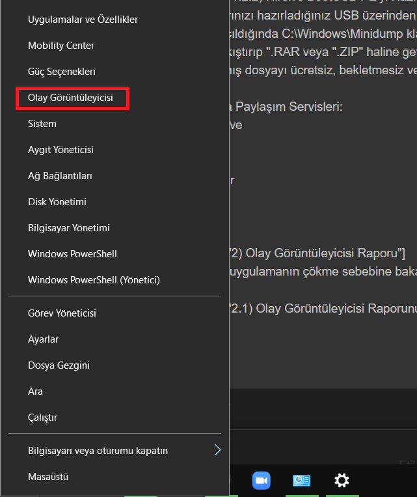417x497 pixels.
Task: Open Dosya Gezgini
Action: coord(59,365)
